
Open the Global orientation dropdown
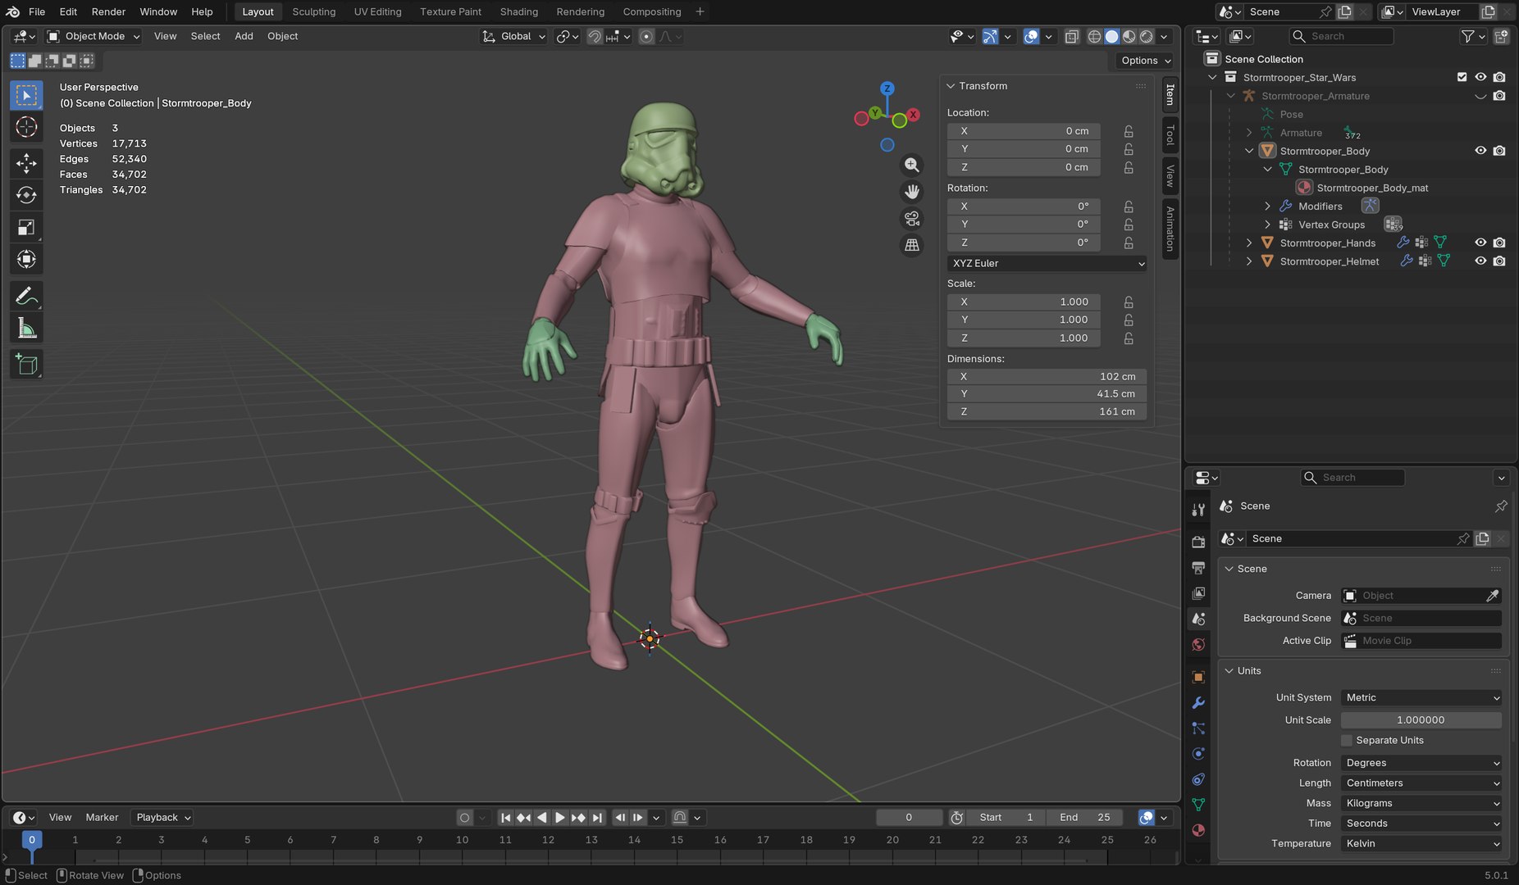point(514,36)
